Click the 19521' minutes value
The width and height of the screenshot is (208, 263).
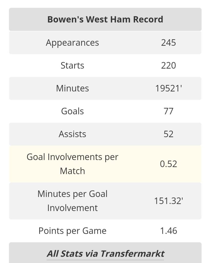169,88
